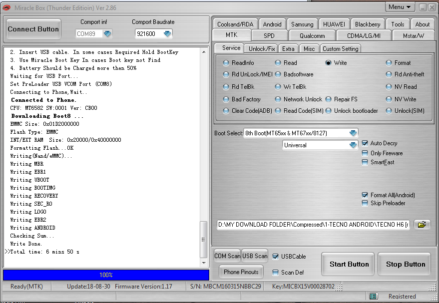Image resolution: width=439 pixels, height=303 pixels.
Task: Select the Wr TelBk radio option
Action: [278, 87]
